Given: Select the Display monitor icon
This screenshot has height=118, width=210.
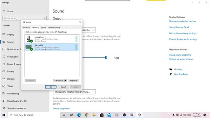Looking at the screenshot, I should click(x=4, y=34).
